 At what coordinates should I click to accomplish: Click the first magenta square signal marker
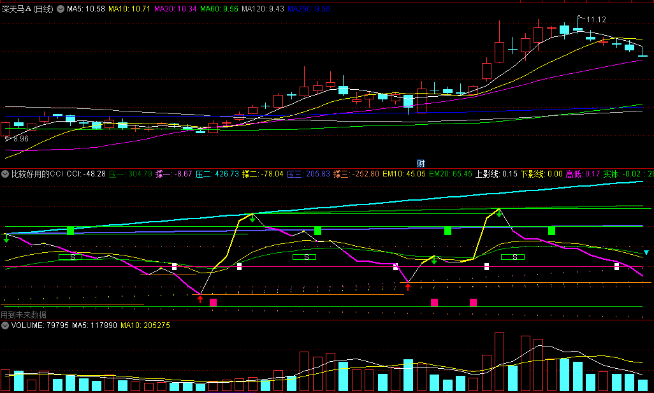coord(213,303)
